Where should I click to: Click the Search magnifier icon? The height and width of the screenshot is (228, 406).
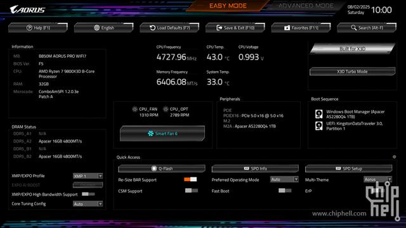coord(354,27)
